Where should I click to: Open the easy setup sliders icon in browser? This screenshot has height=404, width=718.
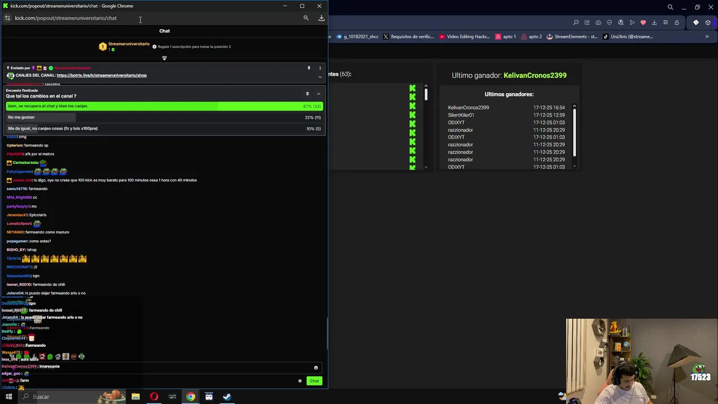tap(665, 22)
